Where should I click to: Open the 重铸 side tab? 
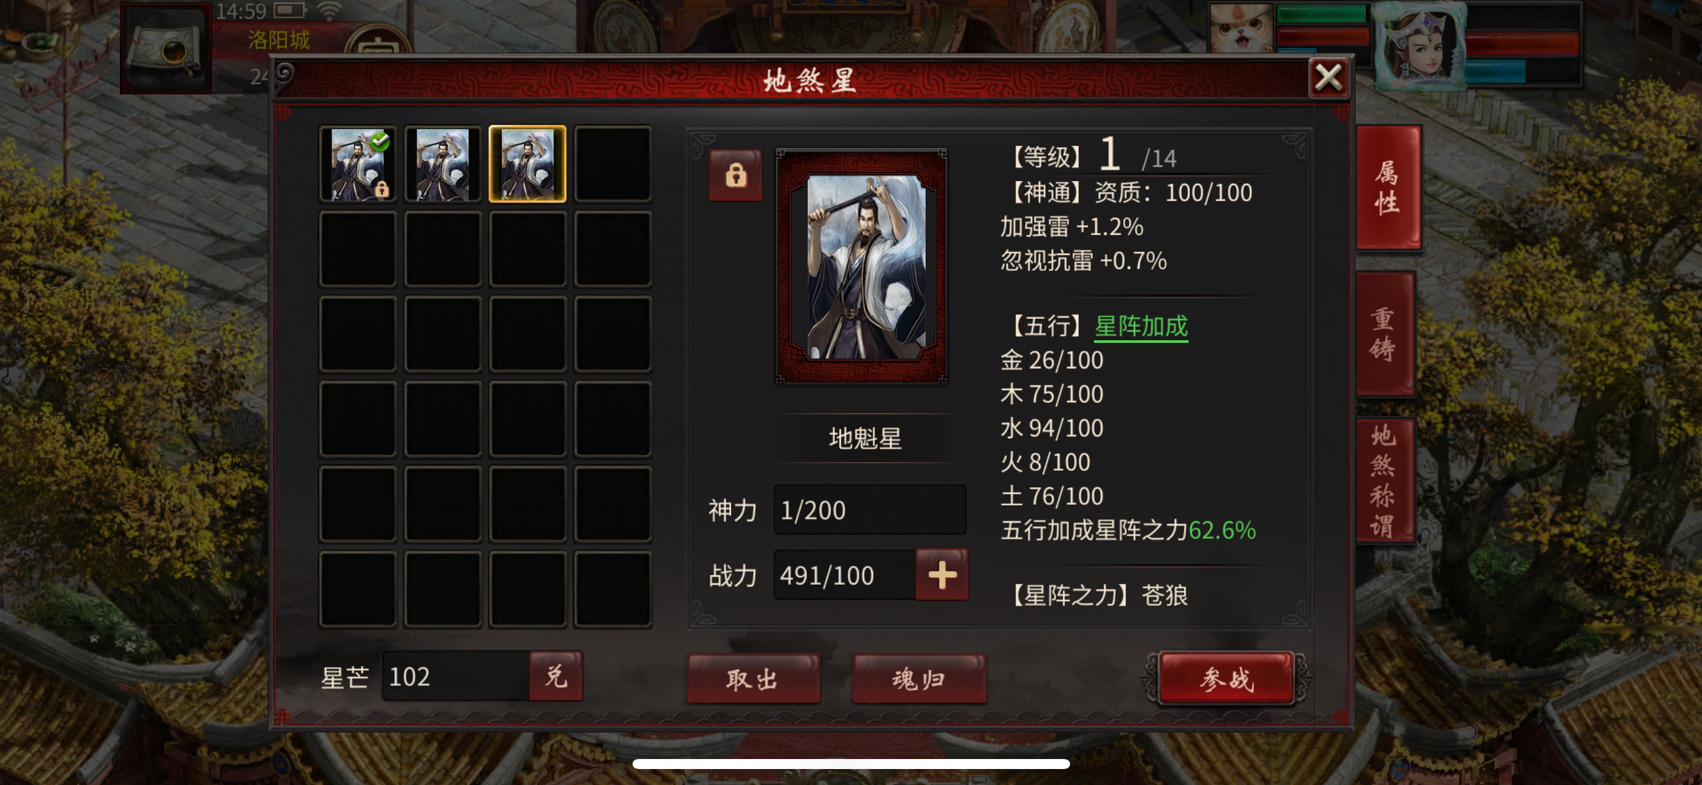(1385, 334)
